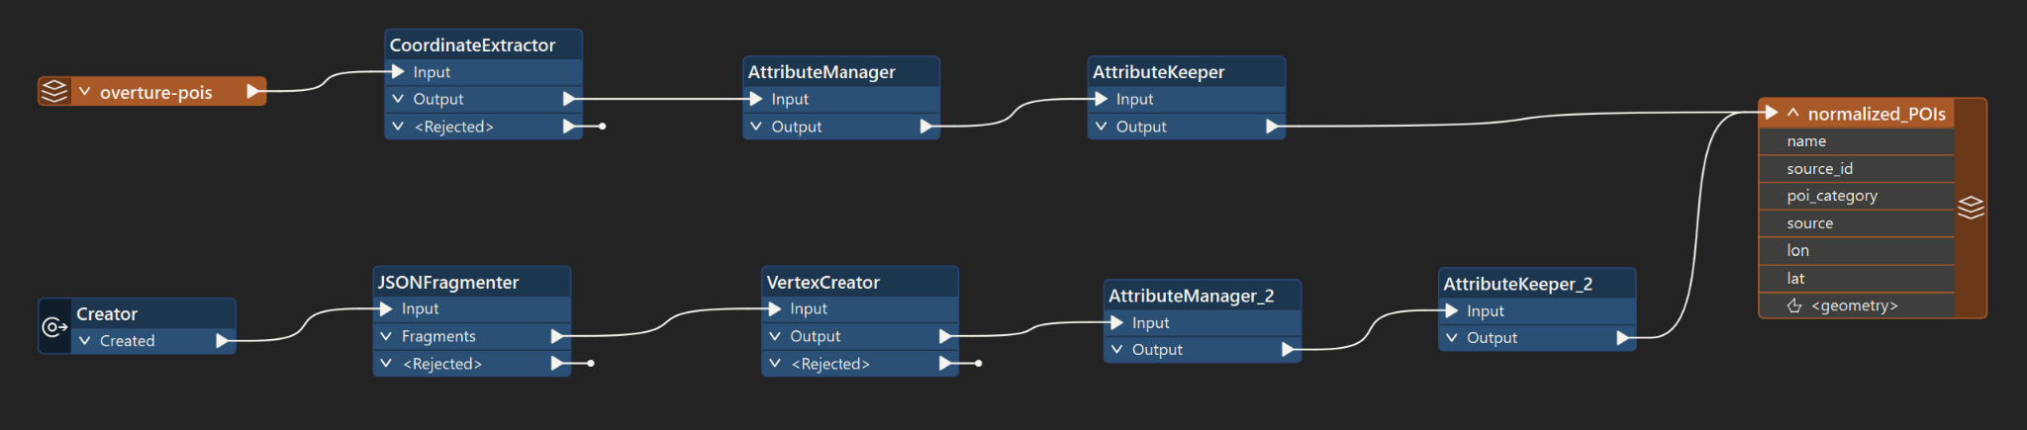Click the CoordinateExtractor Output port arrow

tap(569, 99)
